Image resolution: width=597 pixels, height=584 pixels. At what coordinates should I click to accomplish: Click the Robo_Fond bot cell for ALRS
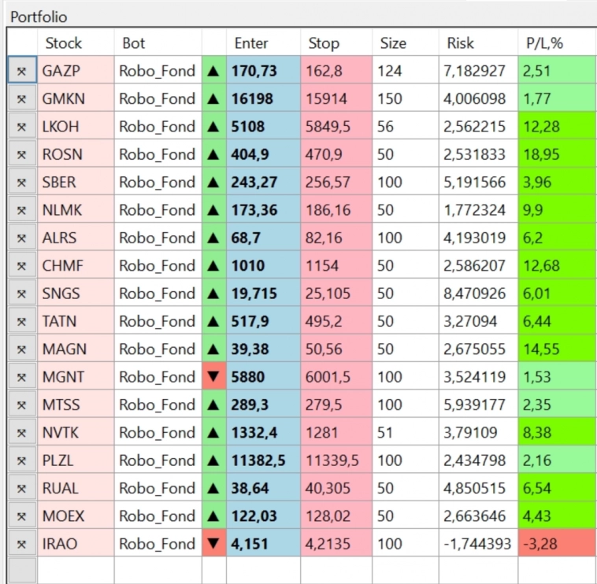[x=158, y=238]
